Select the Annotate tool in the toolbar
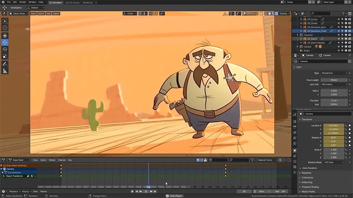Image resolution: width=353 pixels, height=198 pixels. (5, 64)
